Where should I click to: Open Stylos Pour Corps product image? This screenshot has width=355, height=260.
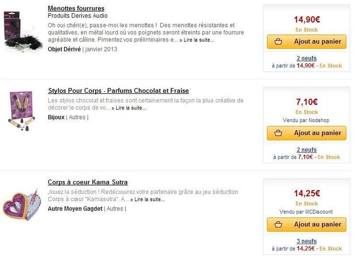tap(22, 111)
